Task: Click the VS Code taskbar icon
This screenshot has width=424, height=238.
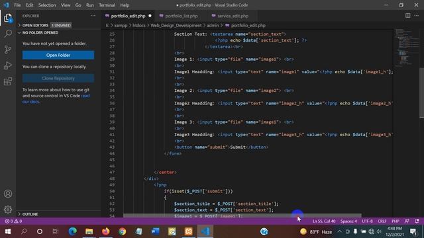Action: pos(205,231)
